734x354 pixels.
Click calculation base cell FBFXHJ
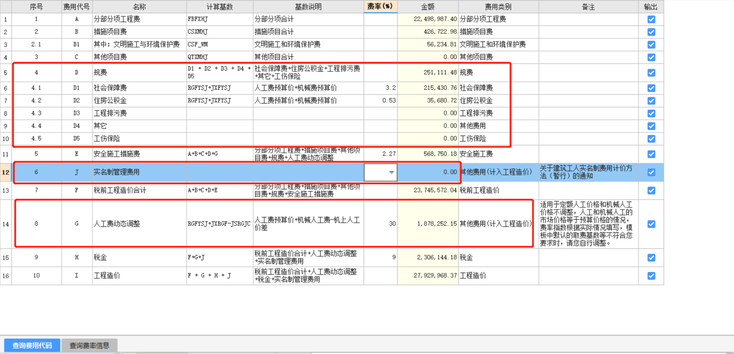(220, 19)
